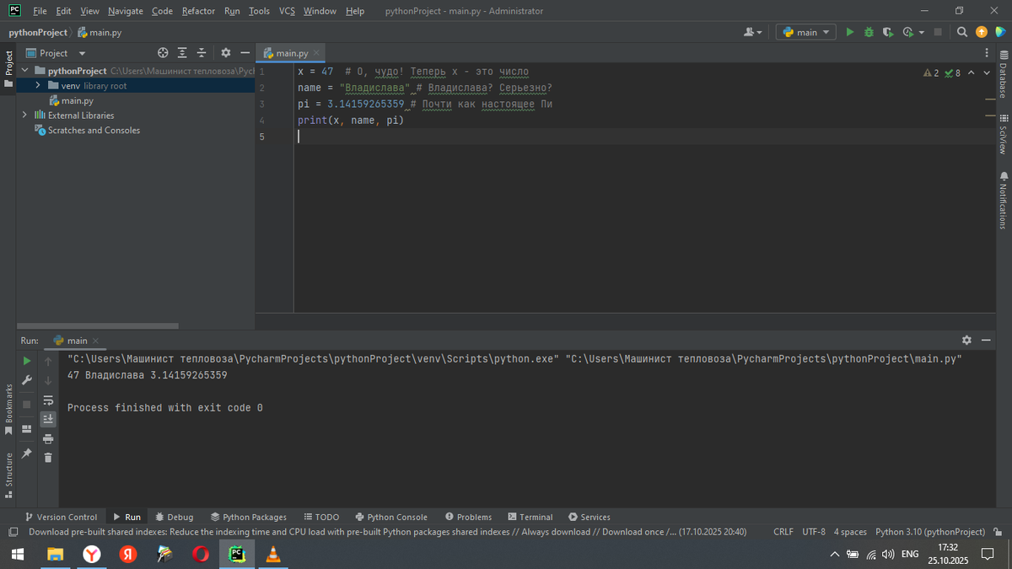Toggle Bookmarks tool window side tab

pyautogui.click(x=9, y=409)
